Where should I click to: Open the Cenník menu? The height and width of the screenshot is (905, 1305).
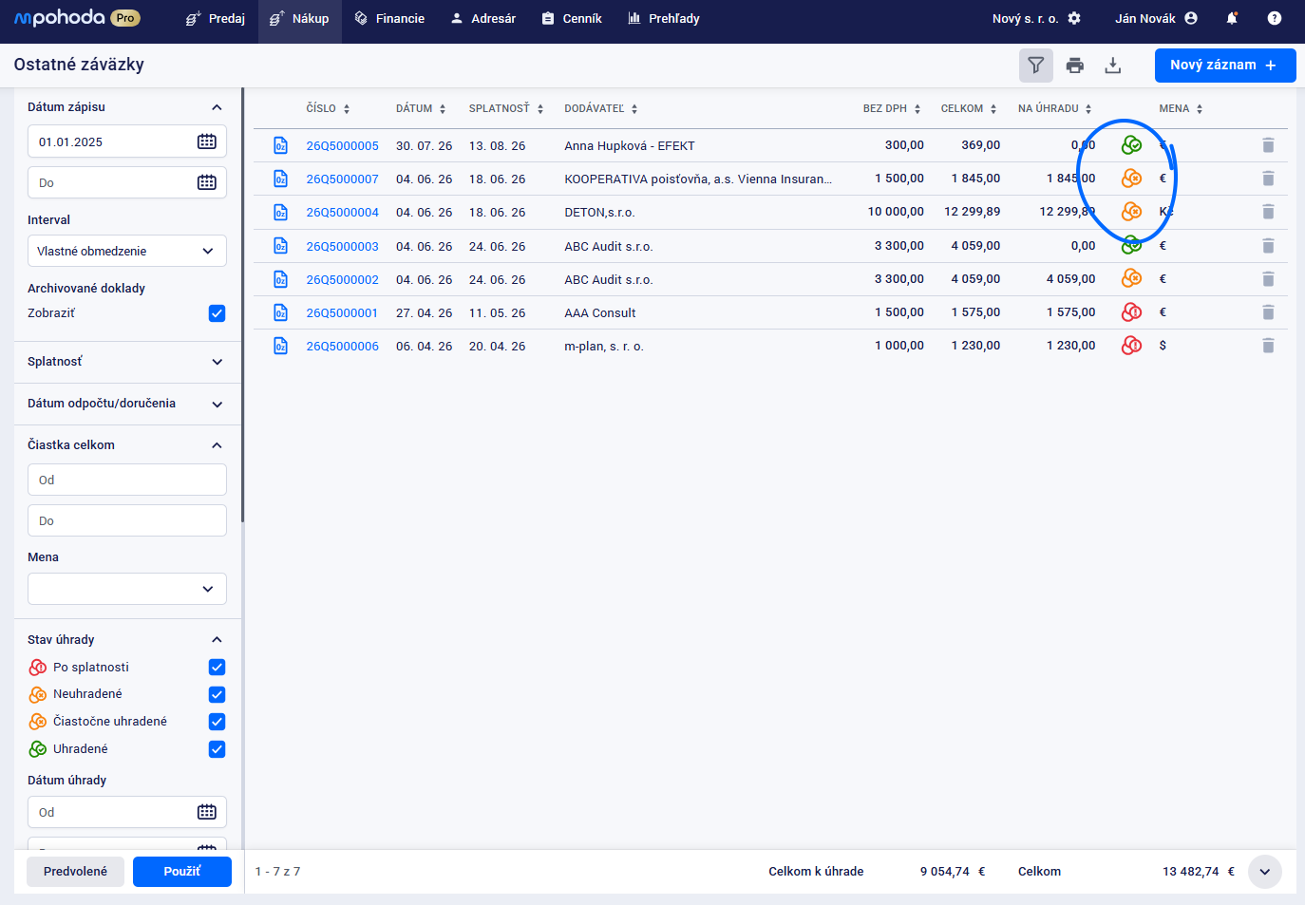[572, 18]
